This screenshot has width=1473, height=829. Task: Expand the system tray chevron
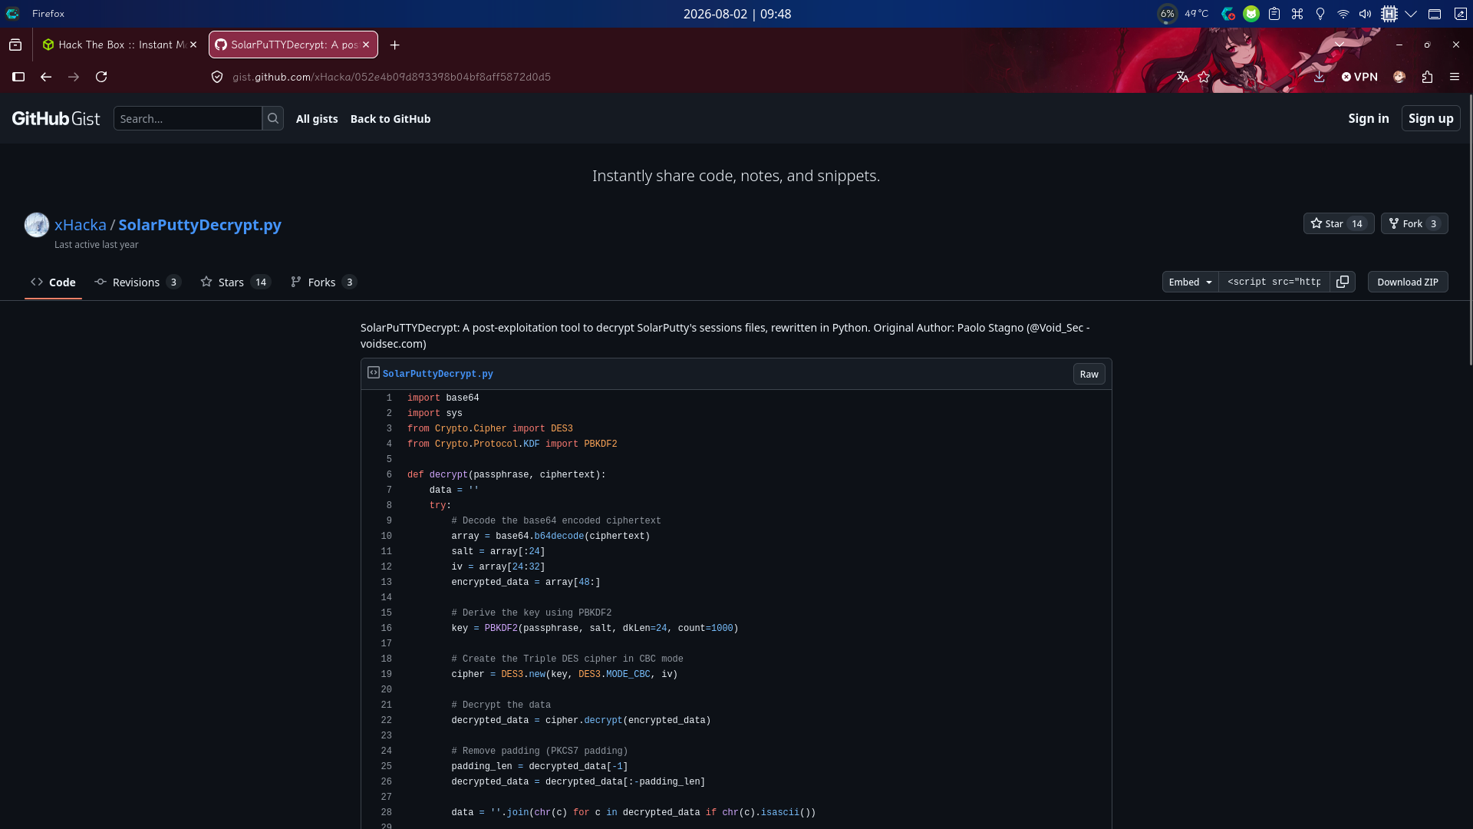click(1411, 14)
